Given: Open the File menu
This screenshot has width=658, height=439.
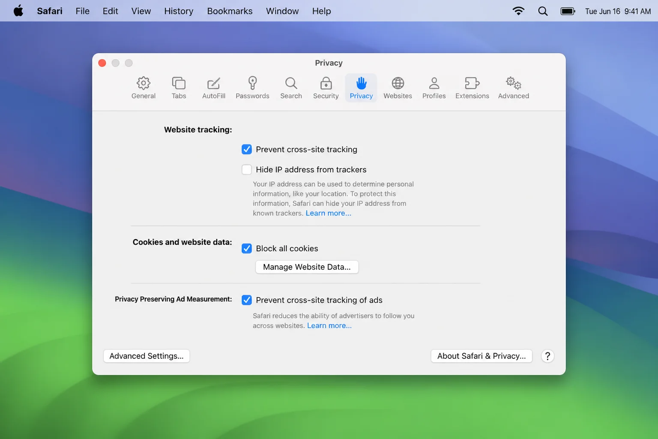Looking at the screenshot, I should click(x=82, y=11).
